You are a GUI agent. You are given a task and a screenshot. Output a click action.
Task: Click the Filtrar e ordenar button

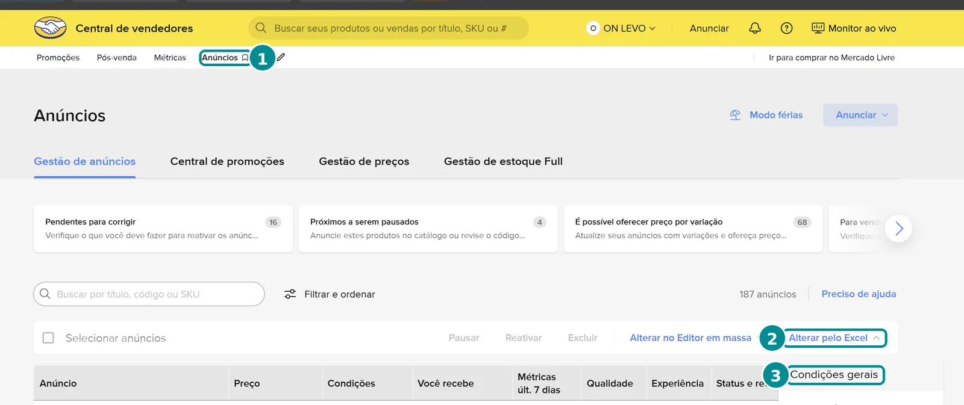tap(330, 294)
